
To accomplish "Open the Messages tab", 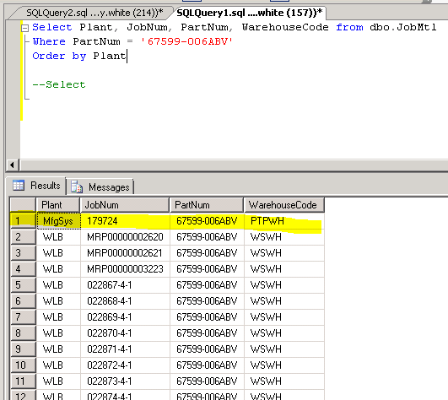I will [100, 187].
